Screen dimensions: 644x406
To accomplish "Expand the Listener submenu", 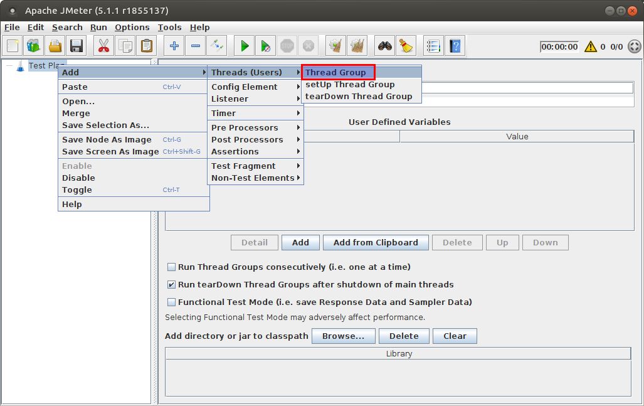I will 255,99.
